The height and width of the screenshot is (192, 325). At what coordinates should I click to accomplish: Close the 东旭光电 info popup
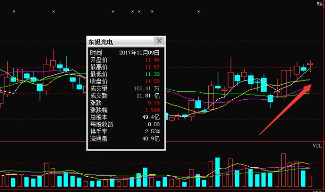coord(159,41)
